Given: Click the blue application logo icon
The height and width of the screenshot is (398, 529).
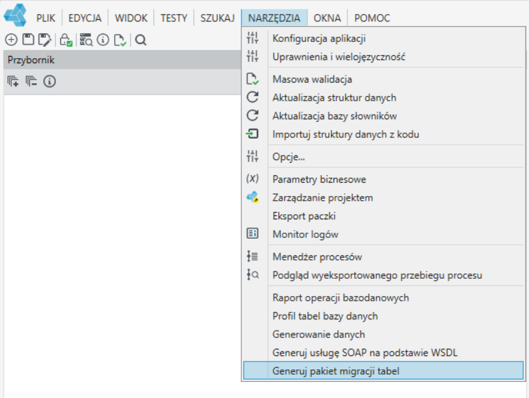Looking at the screenshot, I should (x=15, y=15).
